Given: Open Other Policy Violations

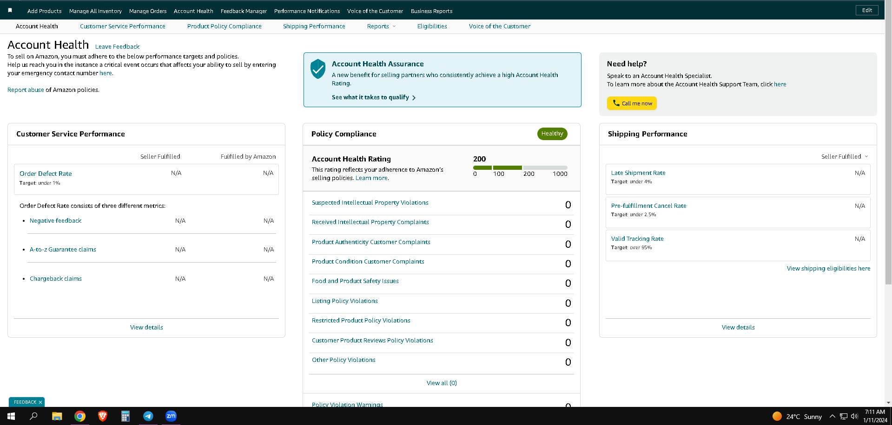Looking at the screenshot, I should [344, 360].
